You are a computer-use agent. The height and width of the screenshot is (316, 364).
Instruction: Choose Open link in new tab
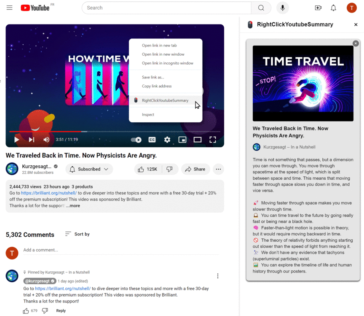point(166,45)
